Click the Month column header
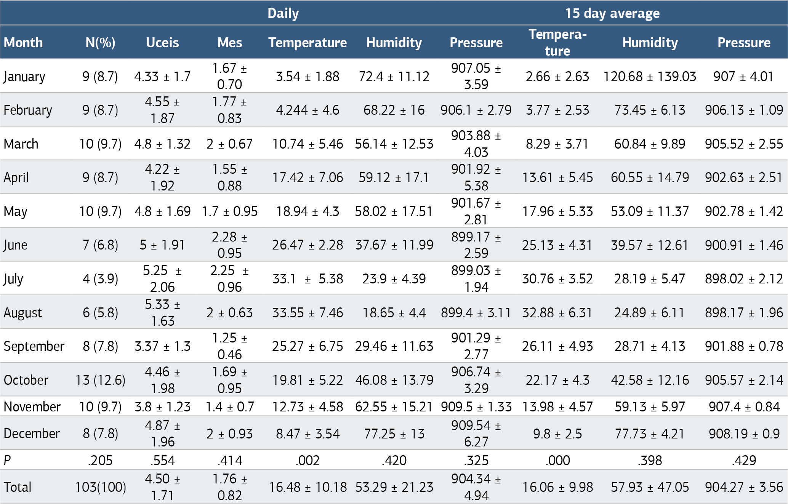 click(x=23, y=42)
